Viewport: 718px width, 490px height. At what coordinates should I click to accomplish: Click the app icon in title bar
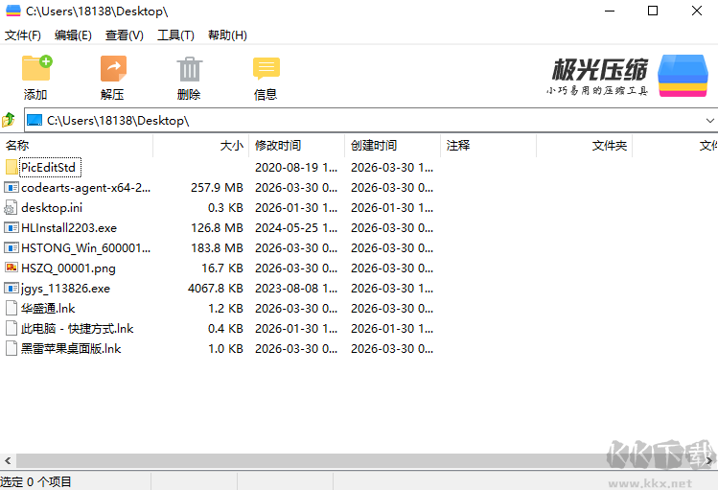click(x=12, y=11)
